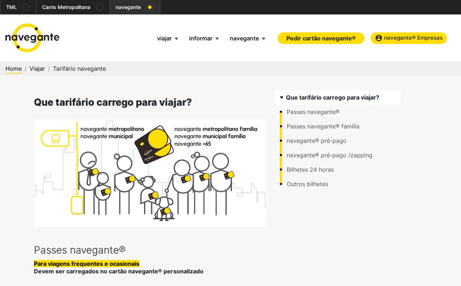This screenshot has height=286, width=461.
Task: Switch to the TML tab
Action: tap(18, 7)
